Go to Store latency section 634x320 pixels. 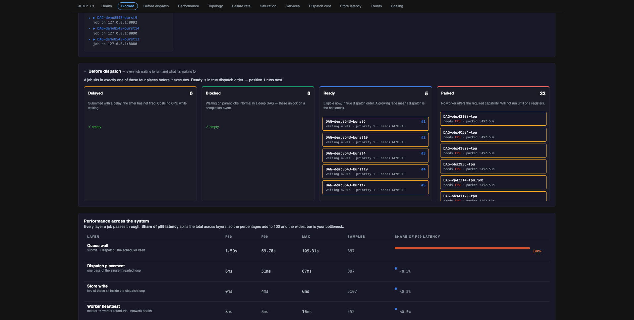351,6
